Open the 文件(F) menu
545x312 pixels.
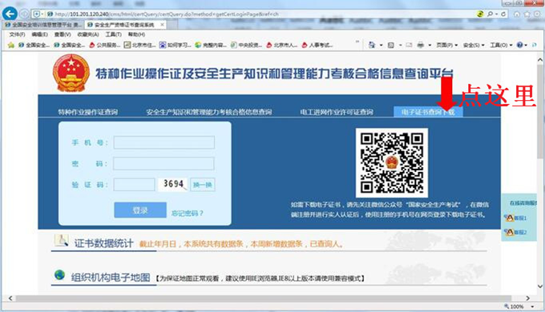click(17, 34)
